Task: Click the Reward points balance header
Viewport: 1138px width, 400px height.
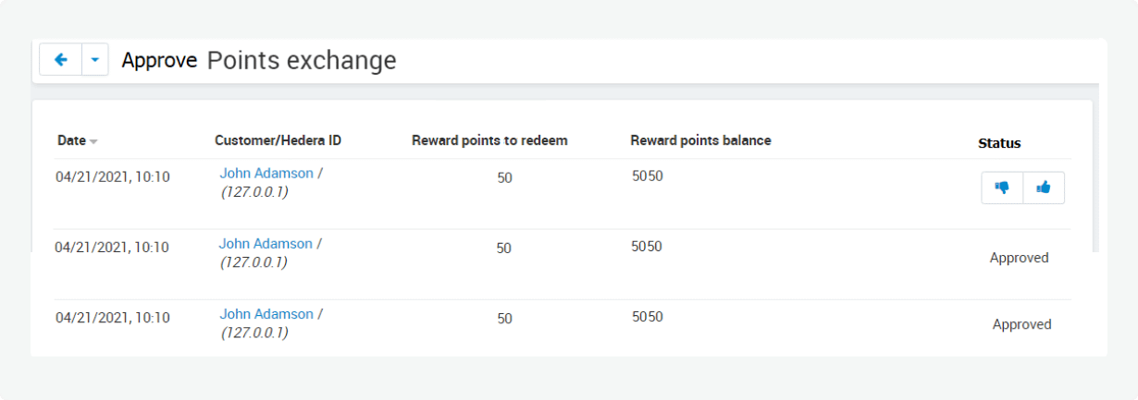Action: (x=700, y=140)
